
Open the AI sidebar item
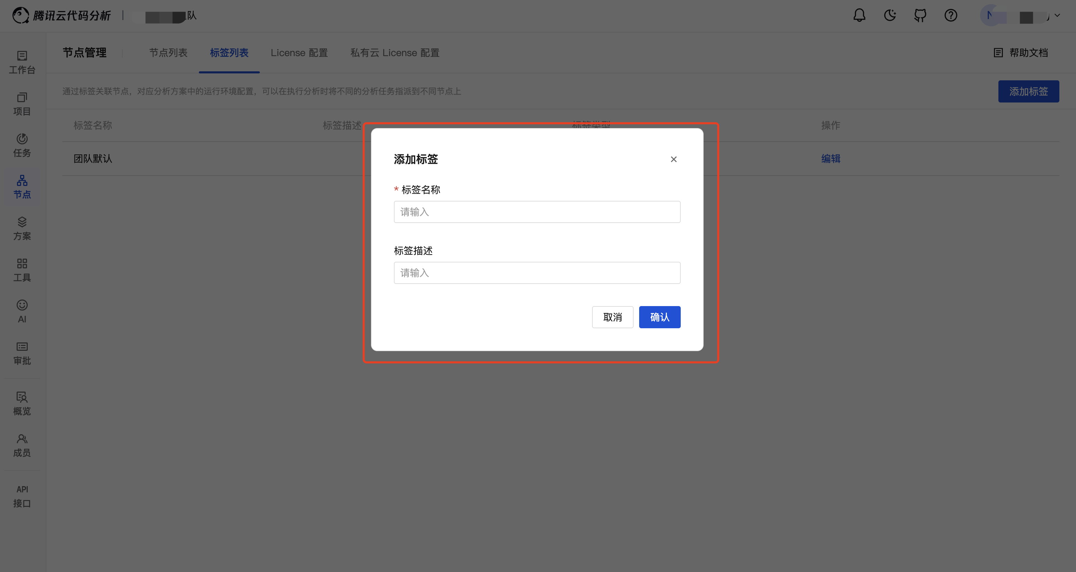pyautogui.click(x=22, y=312)
